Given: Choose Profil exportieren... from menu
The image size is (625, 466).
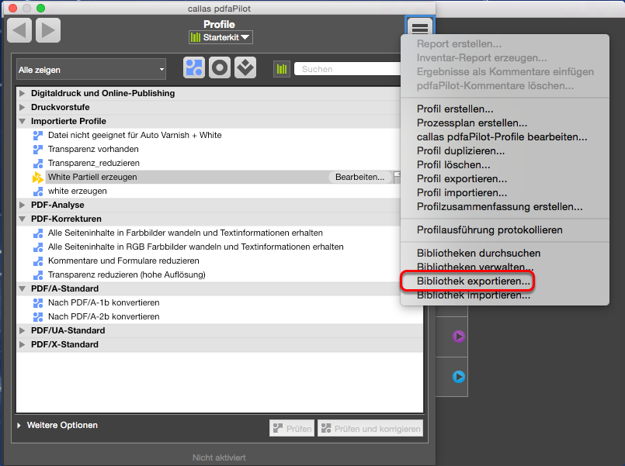Looking at the screenshot, I should point(505,178).
